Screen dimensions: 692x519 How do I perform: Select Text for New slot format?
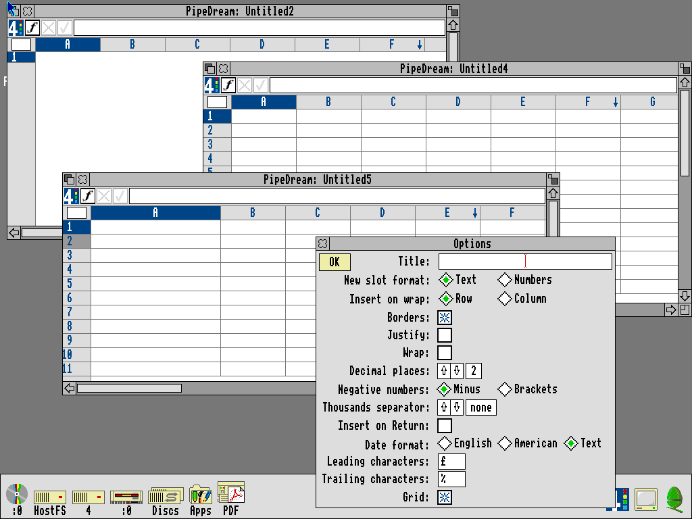tap(458, 280)
